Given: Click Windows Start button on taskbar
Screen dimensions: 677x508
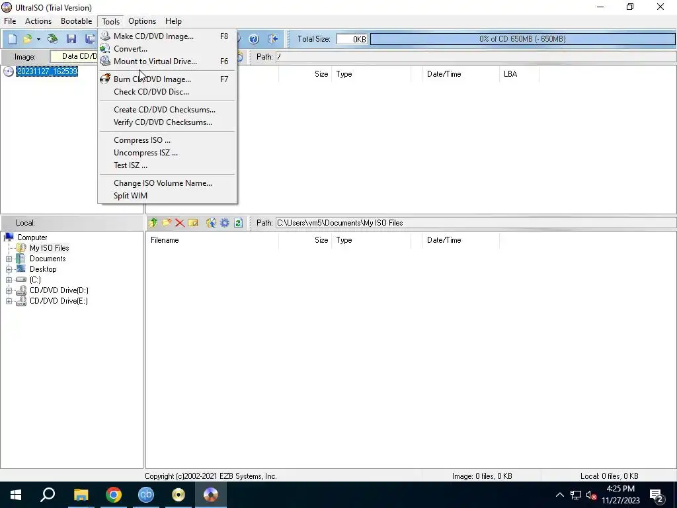Looking at the screenshot, I should point(16,495).
